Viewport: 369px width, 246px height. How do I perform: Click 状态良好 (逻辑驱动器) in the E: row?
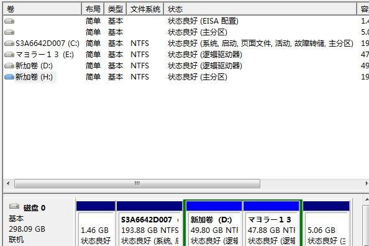pos(205,55)
